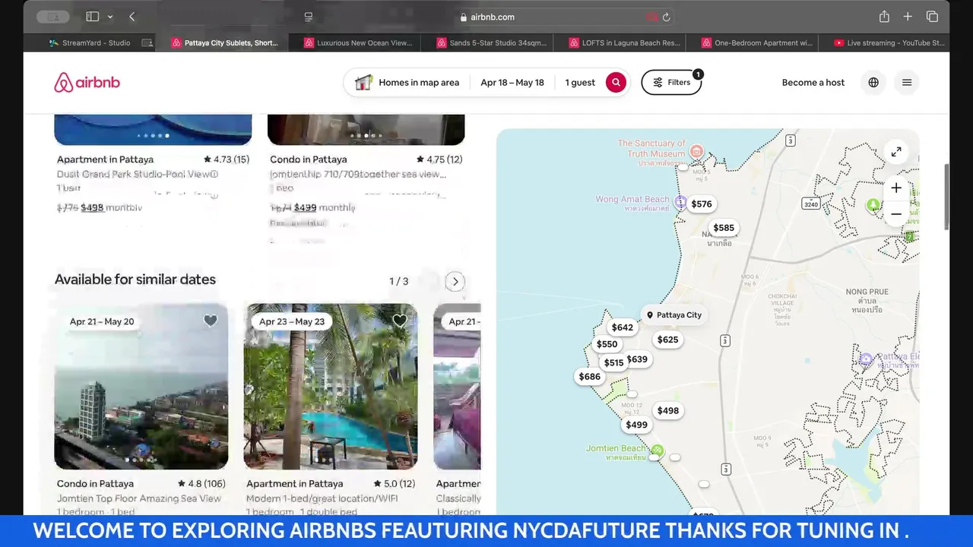973x547 pixels.
Task: Open Jomtien Top Floor Amazing Sea View
Action: 139,498
